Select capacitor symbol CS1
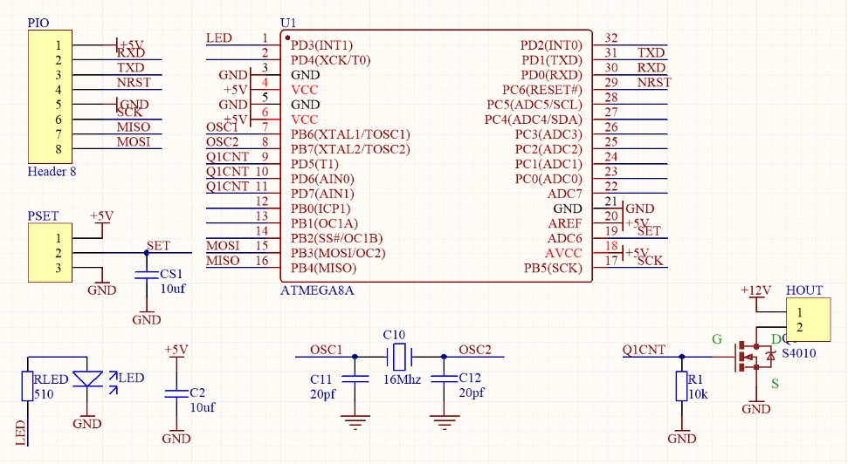This screenshot has height=464, width=848. click(x=147, y=275)
